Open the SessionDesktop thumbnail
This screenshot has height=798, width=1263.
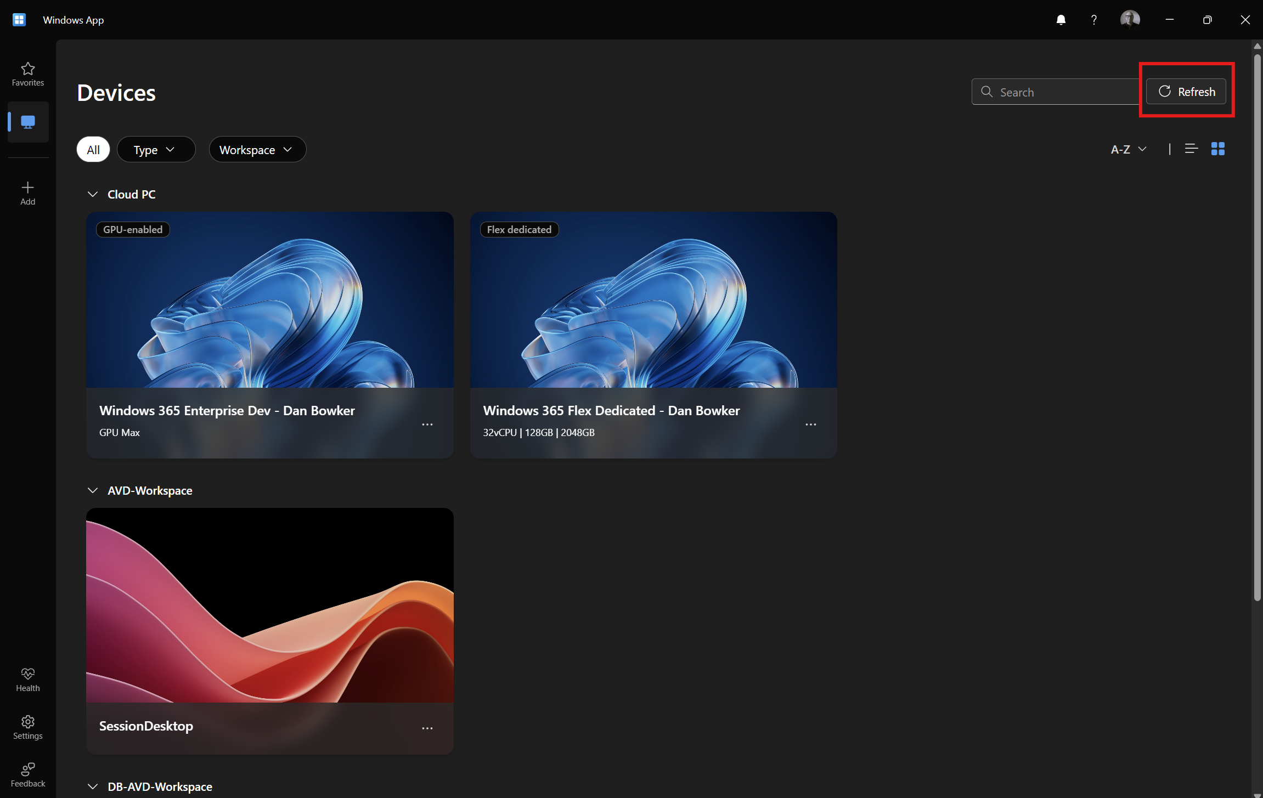(x=270, y=605)
